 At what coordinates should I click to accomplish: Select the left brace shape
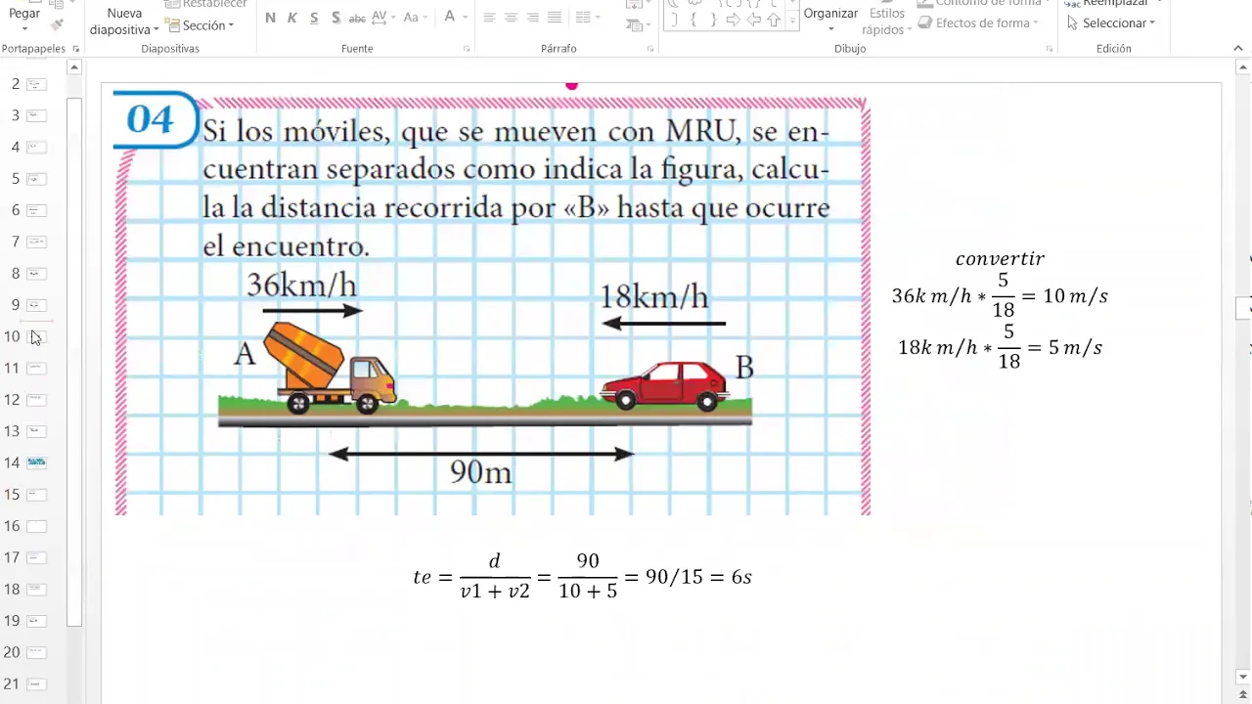coord(694,20)
